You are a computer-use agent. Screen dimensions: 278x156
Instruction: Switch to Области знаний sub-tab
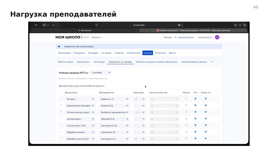click(65, 62)
